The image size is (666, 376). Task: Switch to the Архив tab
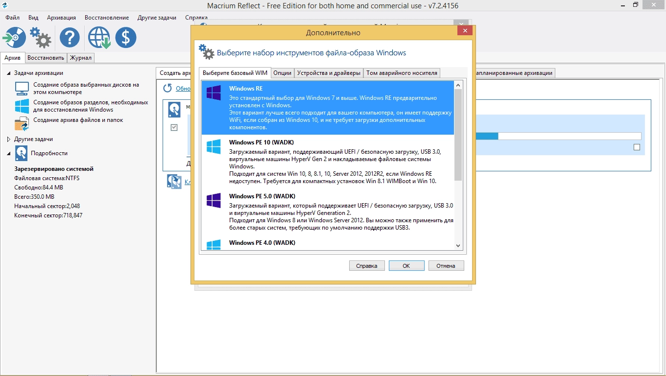pyautogui.click(x=13, y=58)
